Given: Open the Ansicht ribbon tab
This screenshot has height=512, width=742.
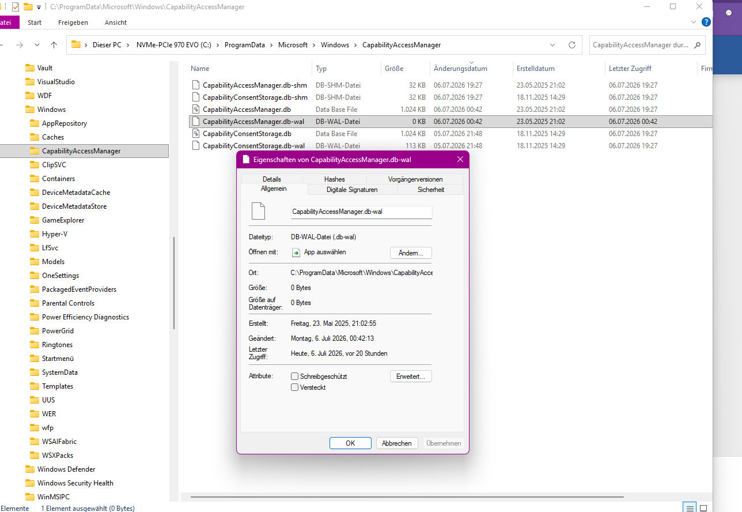Looking at the screenshot, I should pyautogui.click(x=116, y=22).
